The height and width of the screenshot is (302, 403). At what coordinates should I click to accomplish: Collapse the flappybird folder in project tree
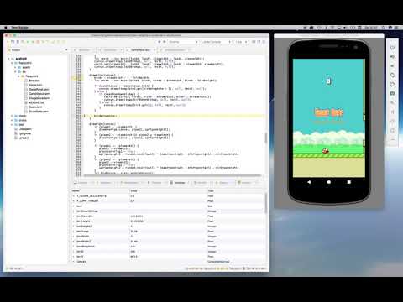12,63
